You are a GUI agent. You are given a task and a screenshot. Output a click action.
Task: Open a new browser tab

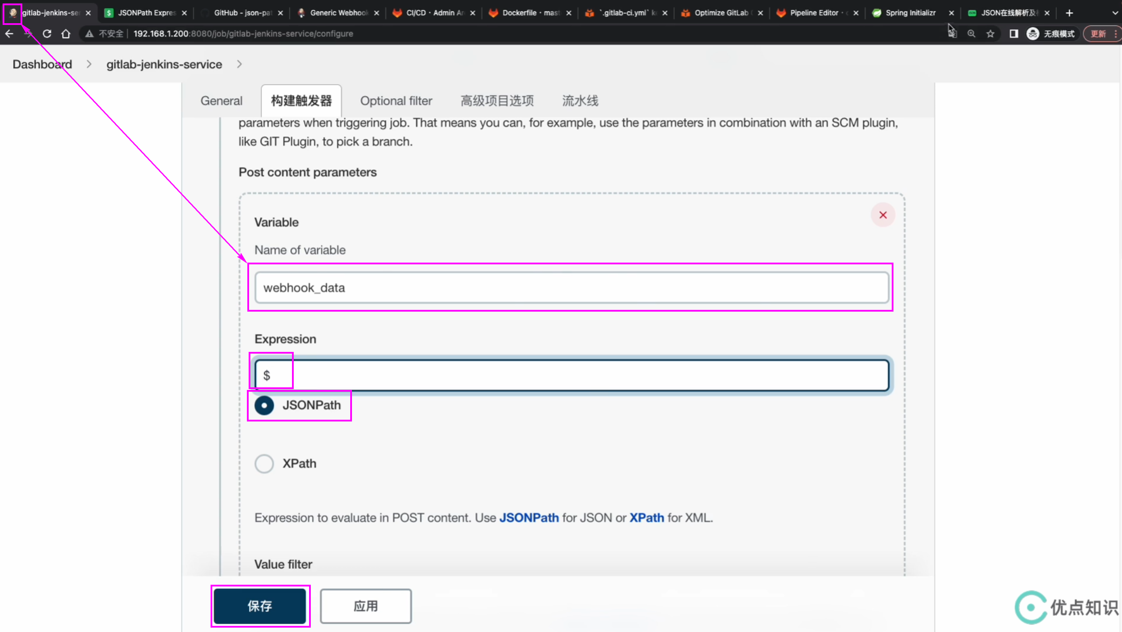point(1069,13)
